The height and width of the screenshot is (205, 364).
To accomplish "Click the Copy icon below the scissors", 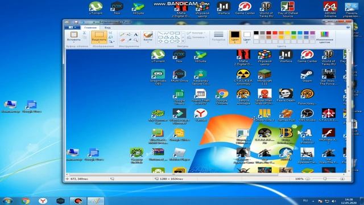I will 84,37.
